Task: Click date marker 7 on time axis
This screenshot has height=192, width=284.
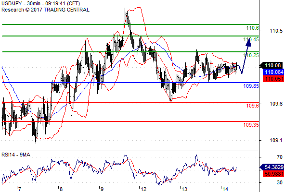Action: click(19, 189)
